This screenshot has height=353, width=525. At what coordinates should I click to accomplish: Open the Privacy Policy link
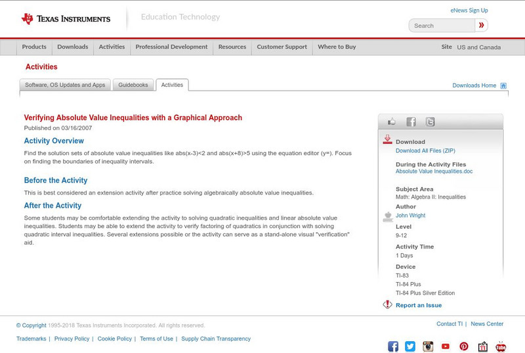coord(72,339)
